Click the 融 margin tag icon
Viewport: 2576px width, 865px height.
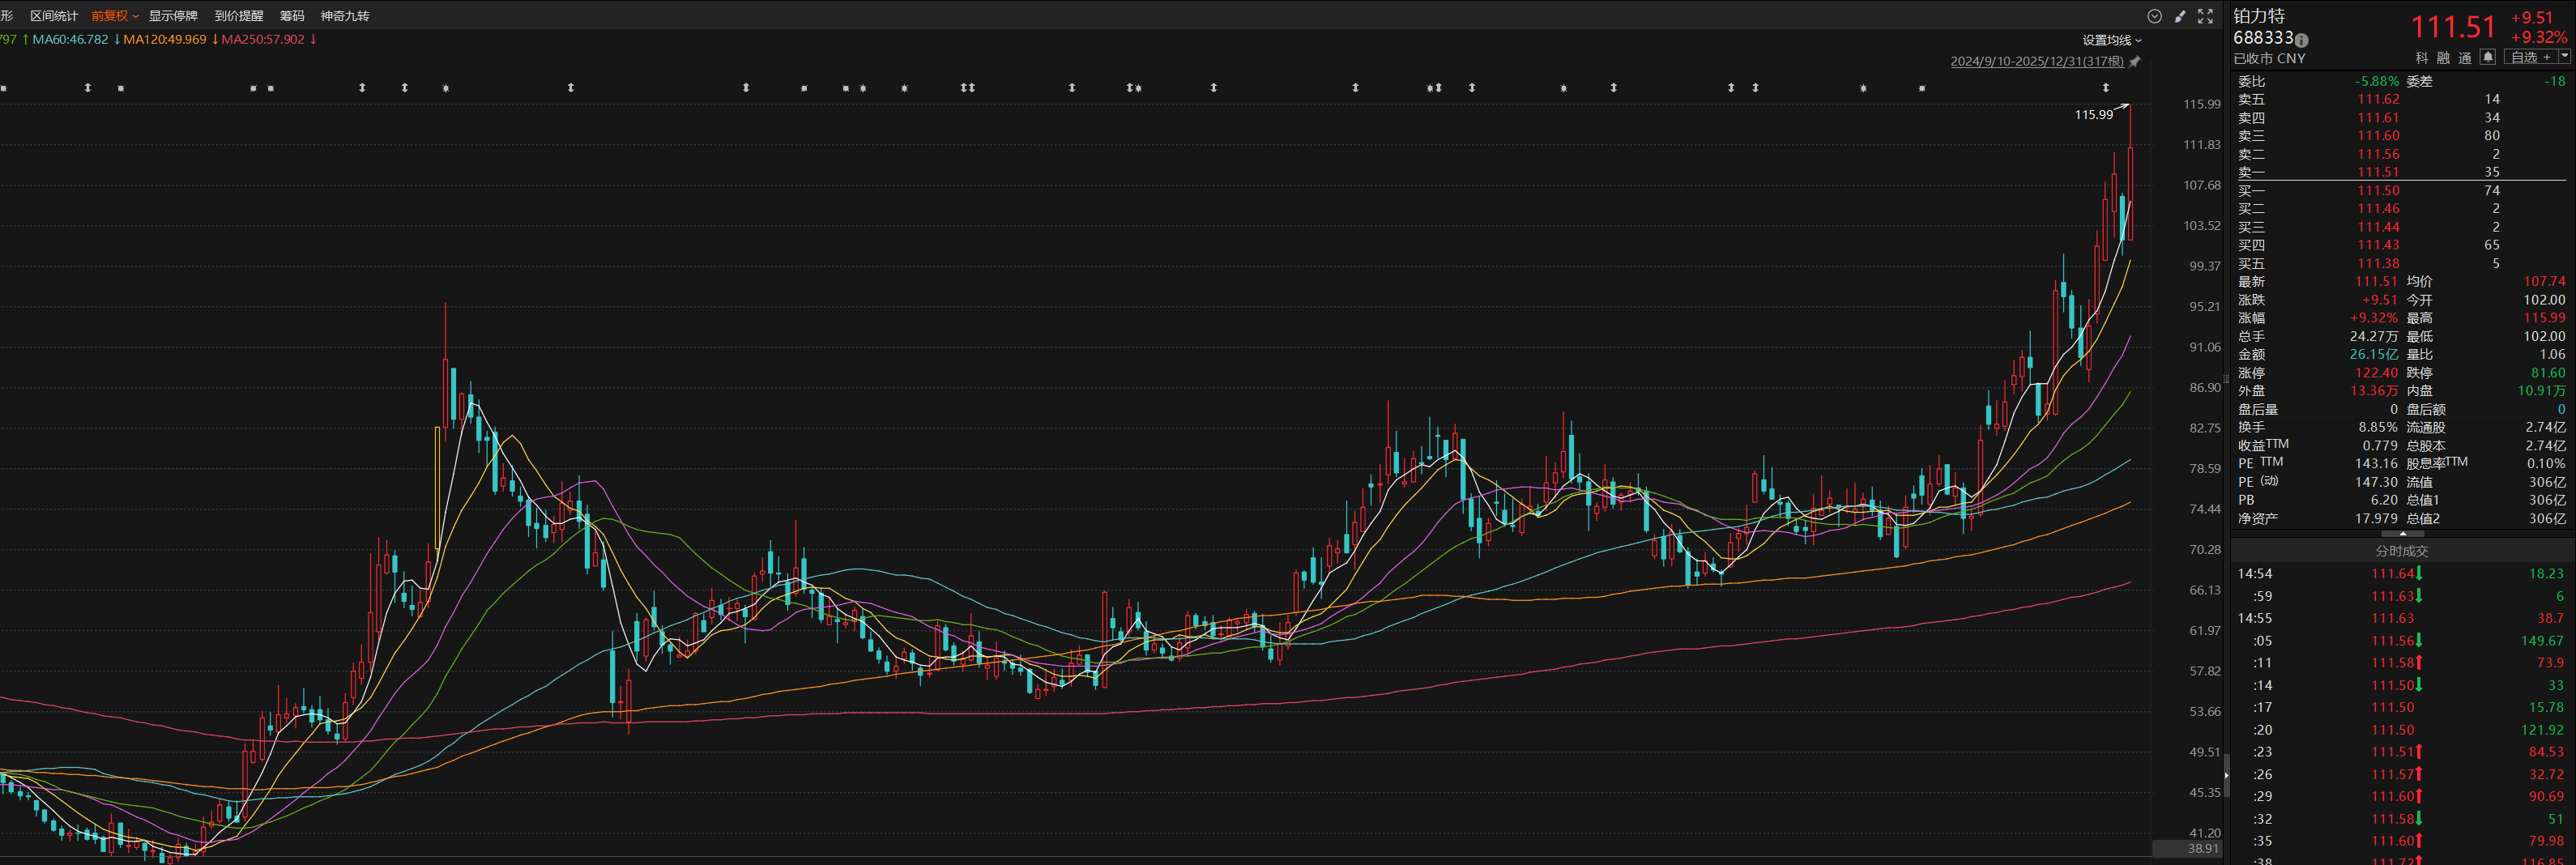point(2443,58)
